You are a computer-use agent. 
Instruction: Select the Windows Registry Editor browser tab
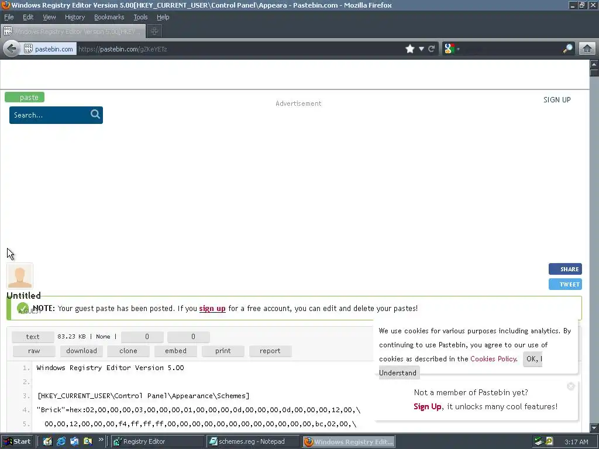click(73, 32)
